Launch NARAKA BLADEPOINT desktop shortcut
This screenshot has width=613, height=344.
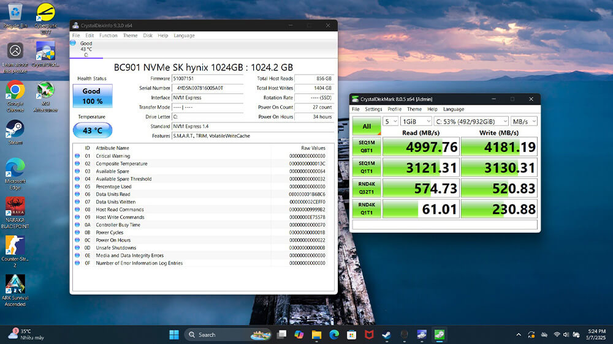15,213
